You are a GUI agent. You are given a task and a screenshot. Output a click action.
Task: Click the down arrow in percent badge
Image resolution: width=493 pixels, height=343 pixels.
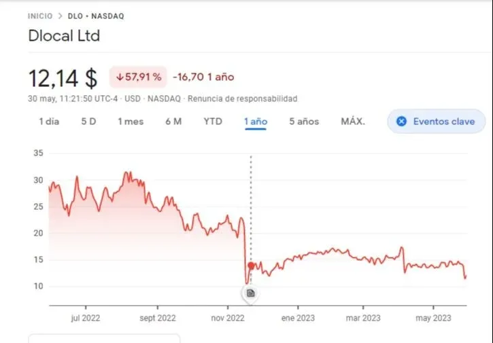click(x=120, y=77)
